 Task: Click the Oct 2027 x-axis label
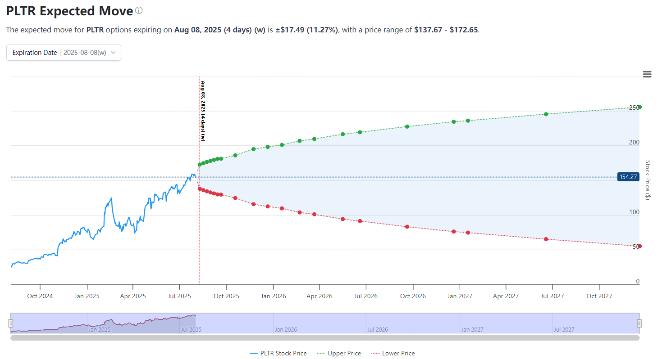pos(599,296)
